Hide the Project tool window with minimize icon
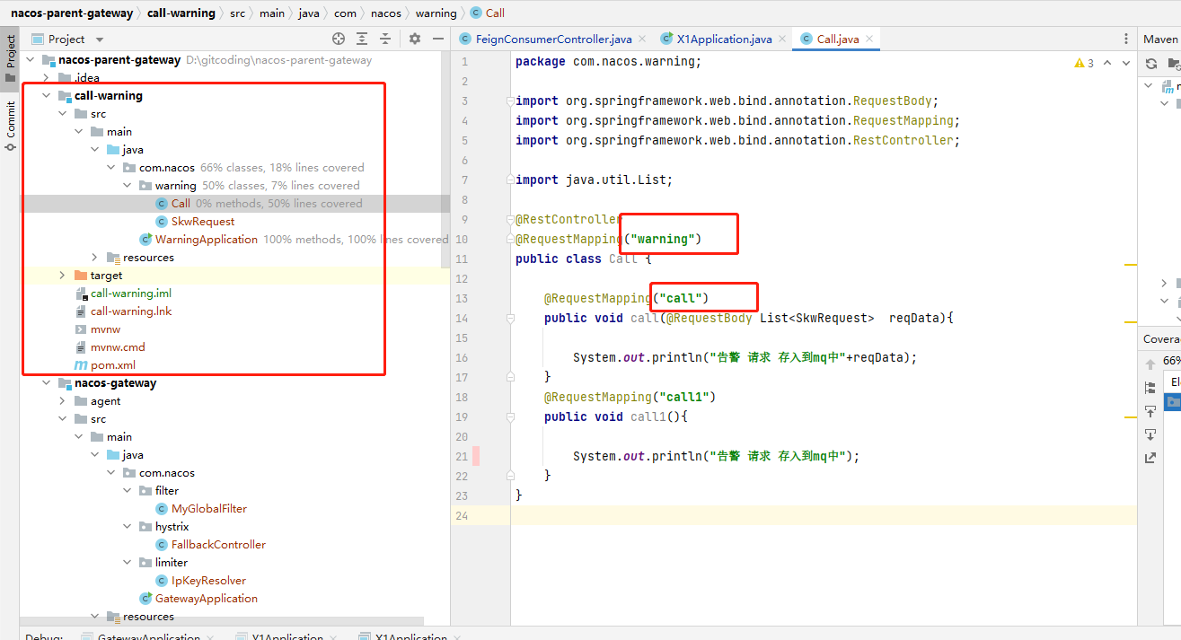Viewport: 1181px width, 640px height. coord(437,39)
